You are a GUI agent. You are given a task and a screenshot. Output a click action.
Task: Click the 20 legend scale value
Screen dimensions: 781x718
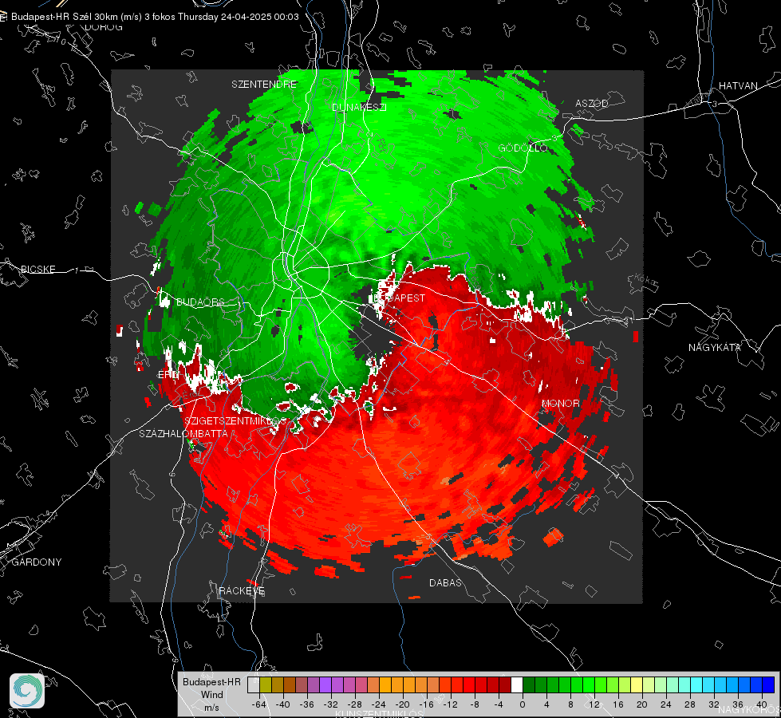(641, 704)
